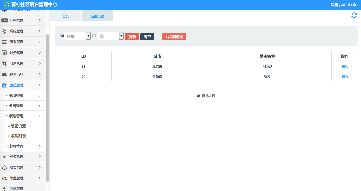Viewport: 361px width, 191px height.
Task: Click the 青岛市 cell
Action: pyautogui.click(x=157, y=76)
